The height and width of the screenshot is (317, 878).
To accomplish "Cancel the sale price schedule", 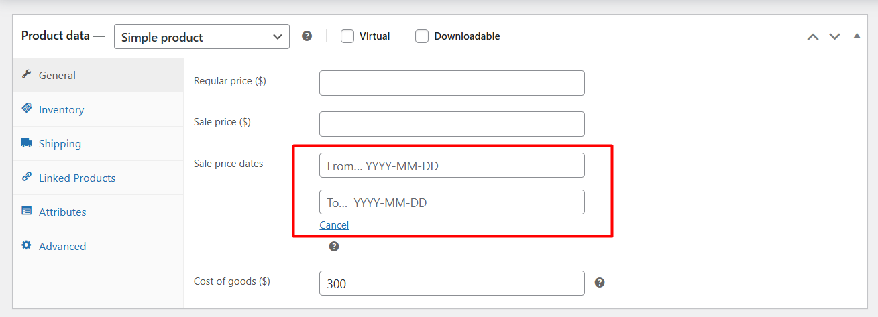I will click(334, 225).
